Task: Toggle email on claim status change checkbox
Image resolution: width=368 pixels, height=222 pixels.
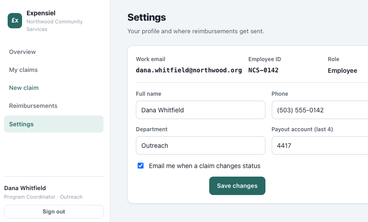Action: click(x=140, y=166)
